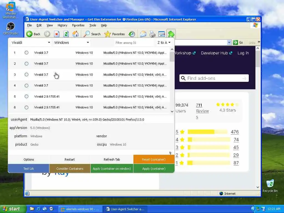Open the File menu

click(29, 25)
